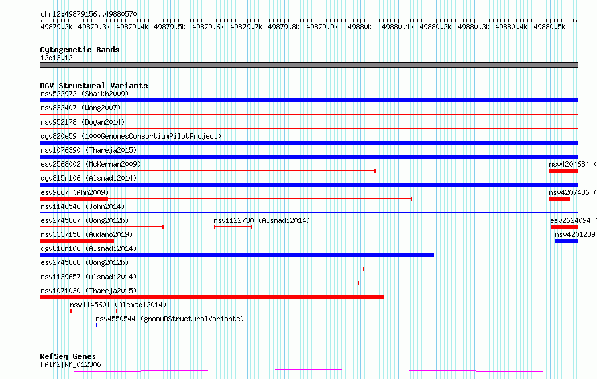Click the blue bar under dgv820e59

[309, 143]
